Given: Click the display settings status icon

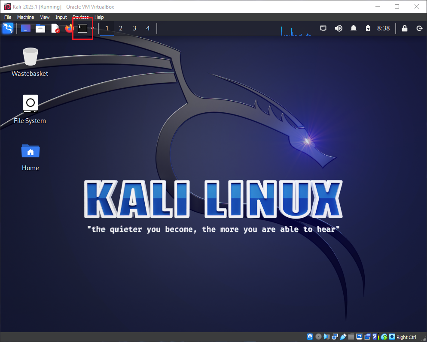Looking at the screenshot, I should point(360,337).
